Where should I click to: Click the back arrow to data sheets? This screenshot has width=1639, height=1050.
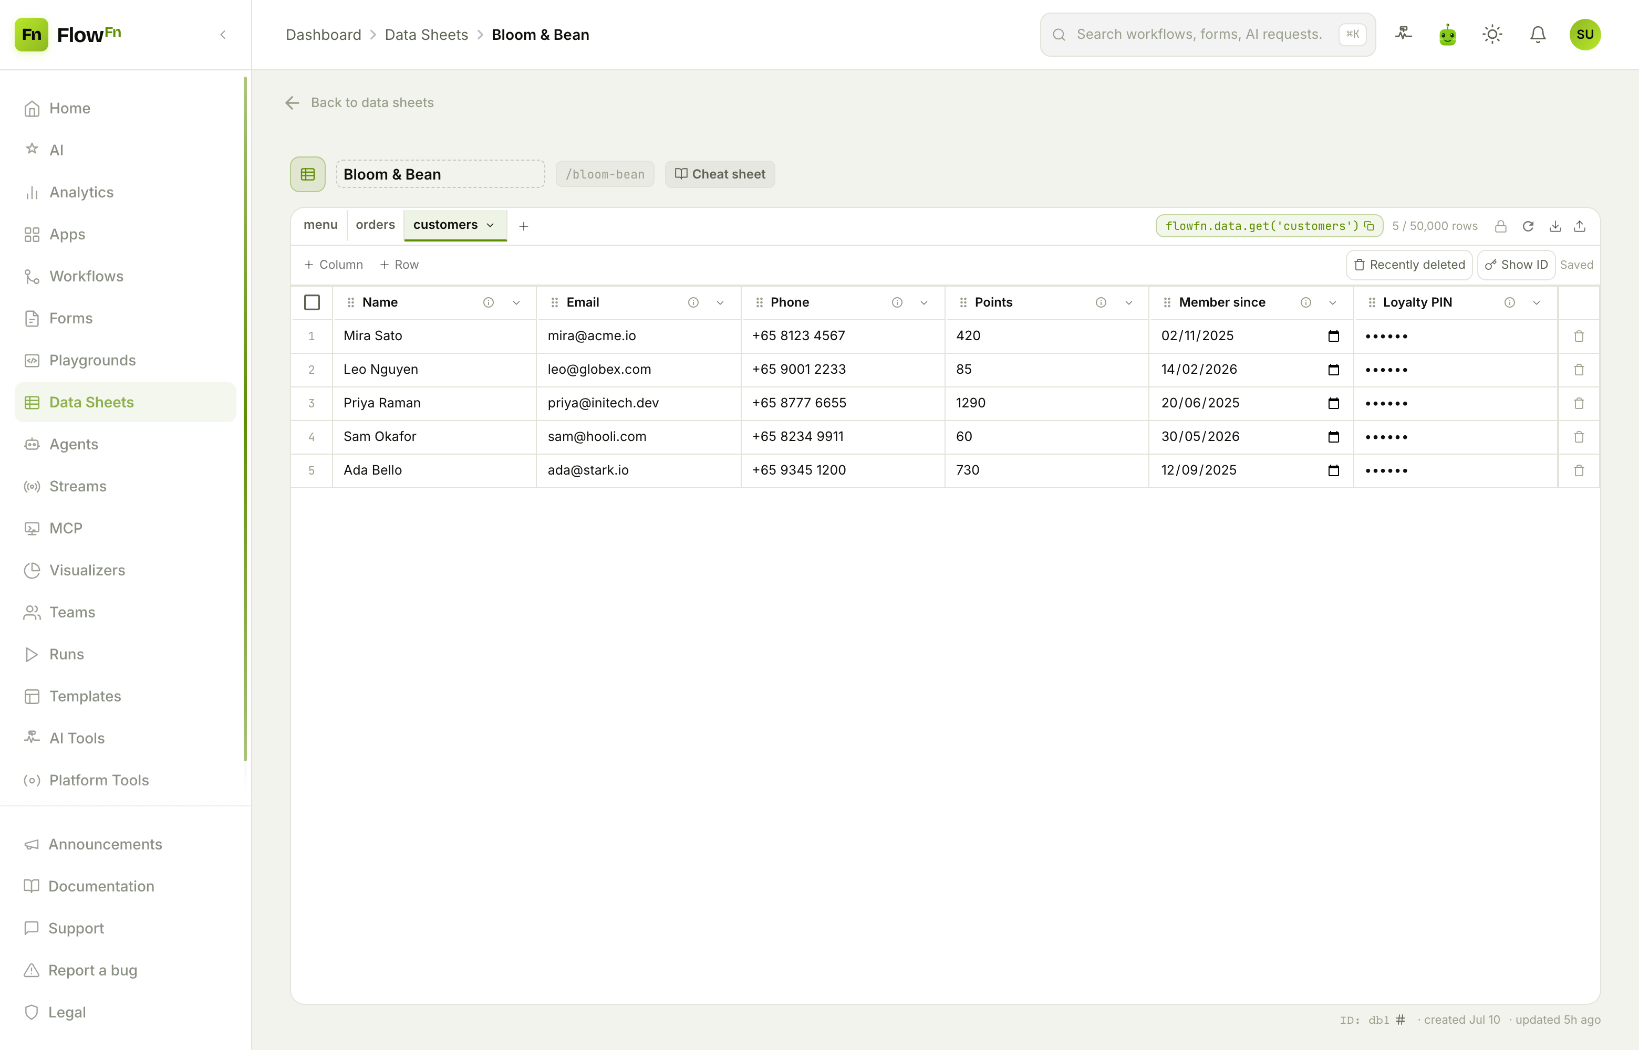click(x=292, y=102)
